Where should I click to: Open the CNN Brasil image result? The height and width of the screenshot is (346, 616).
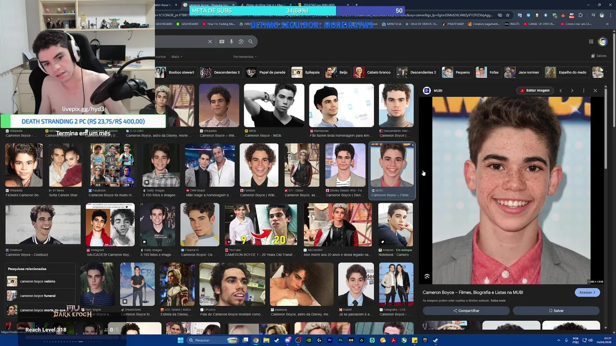pyautogui.click(x=210, y=165)
